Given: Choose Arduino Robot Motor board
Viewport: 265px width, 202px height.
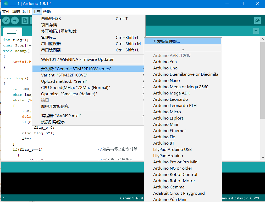Looking at the screenshot, I should click(183, 181).
